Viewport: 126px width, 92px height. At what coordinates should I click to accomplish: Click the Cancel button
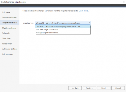click(118, 88)
